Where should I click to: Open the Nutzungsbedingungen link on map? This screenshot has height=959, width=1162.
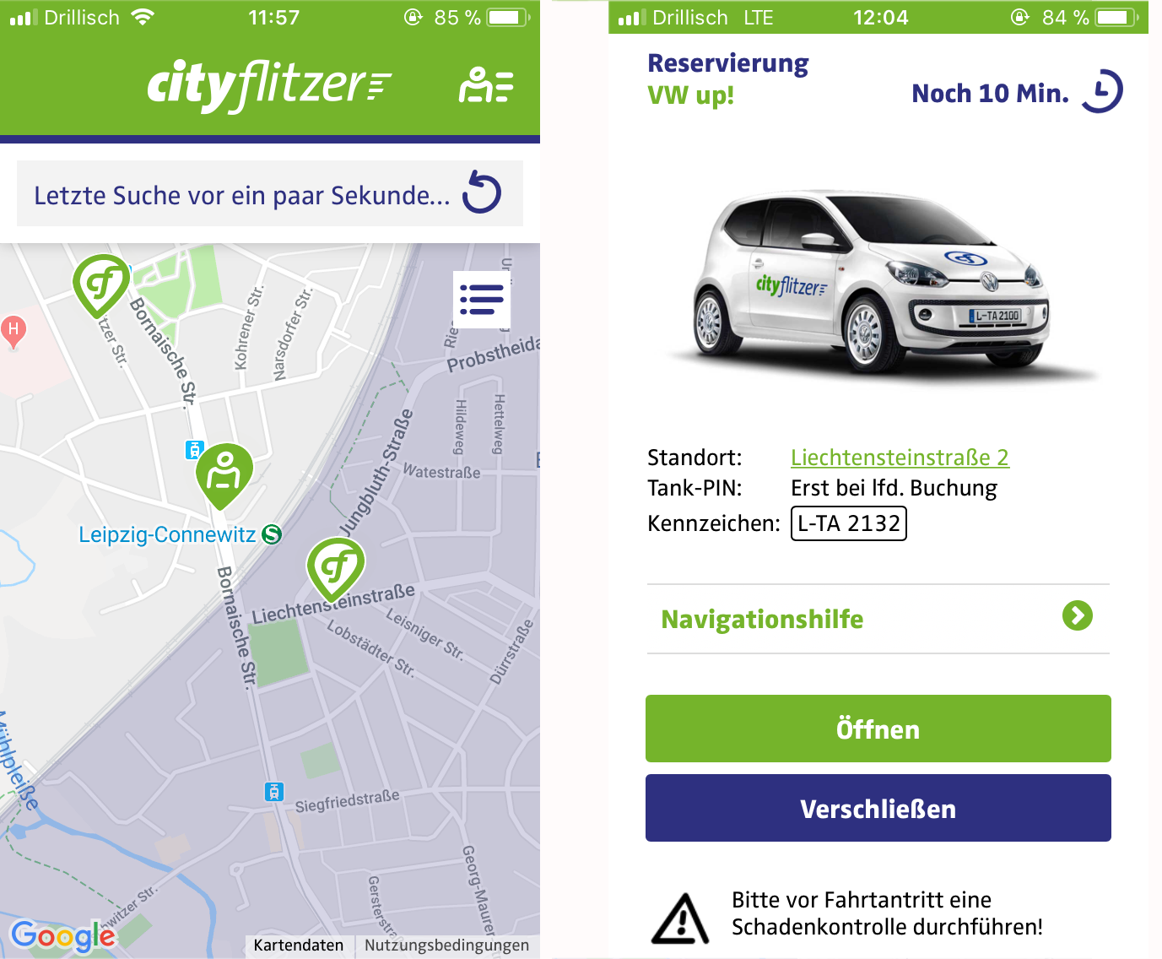coord(447,945)
